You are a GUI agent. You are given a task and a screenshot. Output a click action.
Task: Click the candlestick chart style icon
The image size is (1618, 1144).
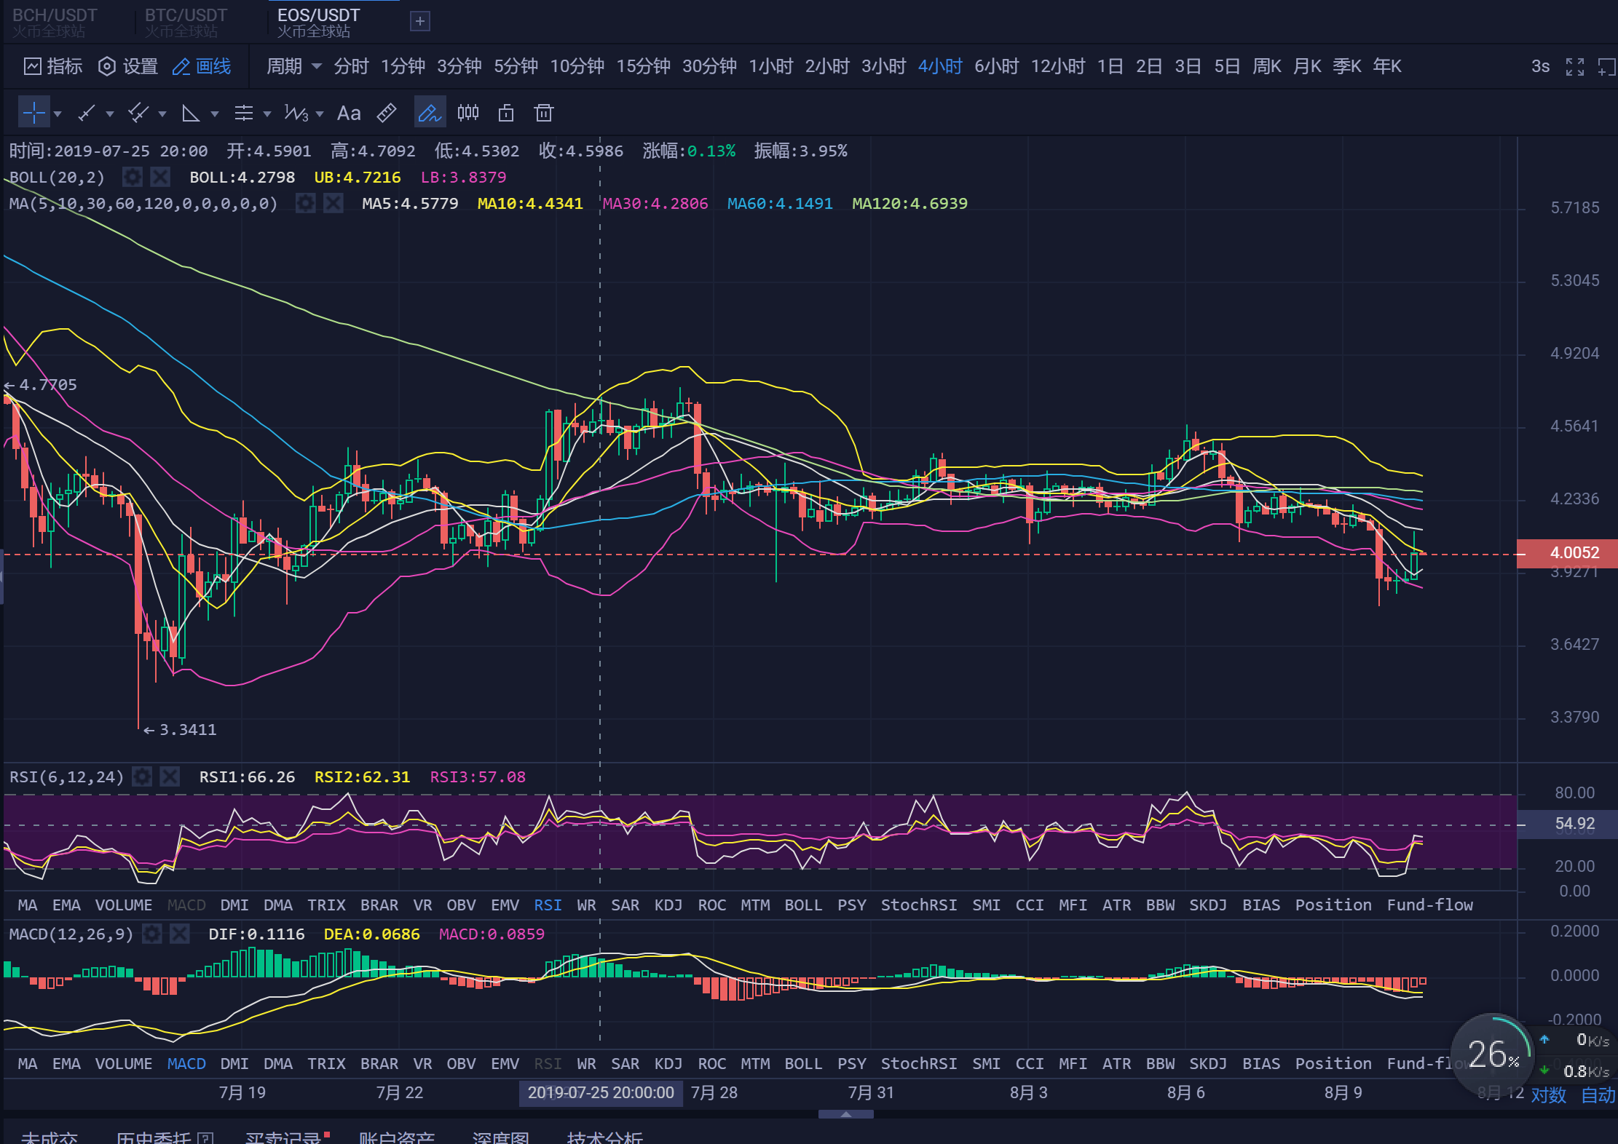point(468,113)
